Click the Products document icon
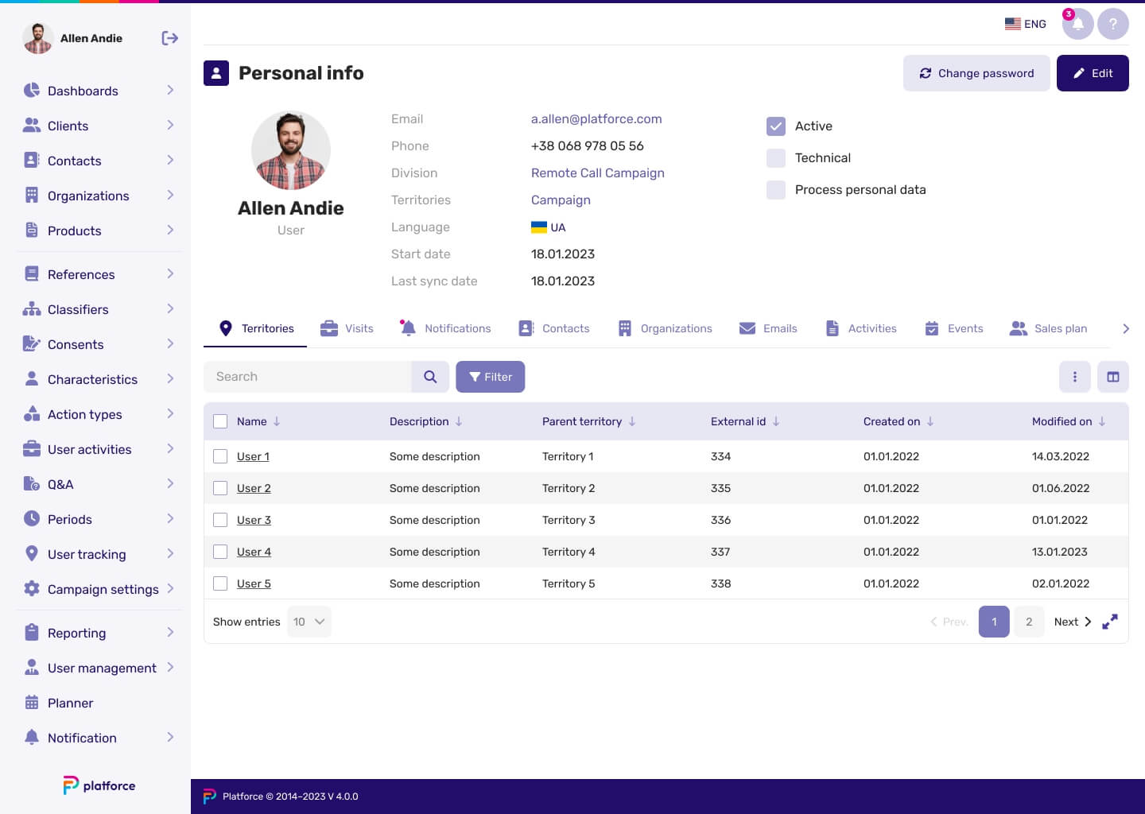 coord(32,231)
